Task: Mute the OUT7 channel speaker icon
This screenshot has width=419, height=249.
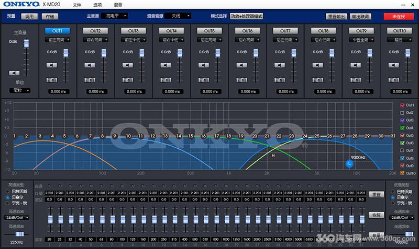Action: pos(280,65)
